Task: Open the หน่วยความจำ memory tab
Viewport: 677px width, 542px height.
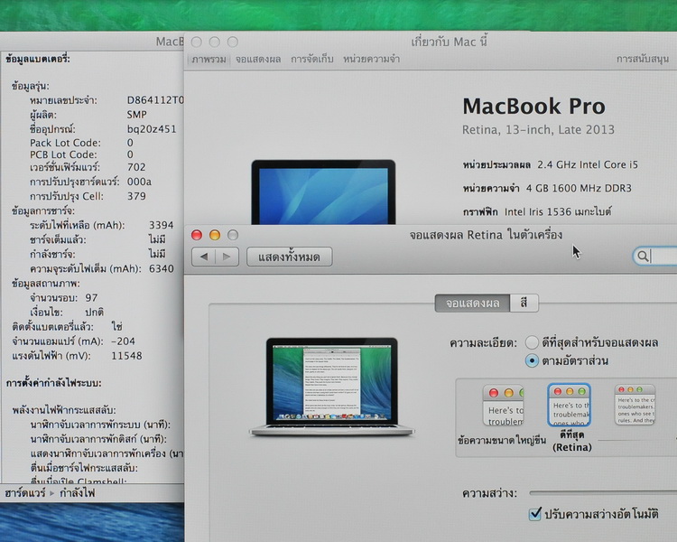Action: 371,60
